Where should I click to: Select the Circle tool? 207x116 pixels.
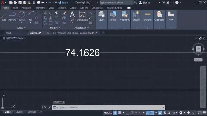click(x=22, y=16)
